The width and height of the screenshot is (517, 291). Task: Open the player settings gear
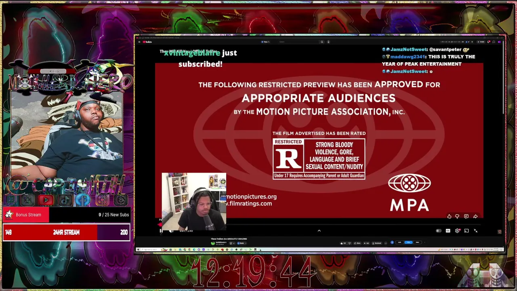point(457,231)
